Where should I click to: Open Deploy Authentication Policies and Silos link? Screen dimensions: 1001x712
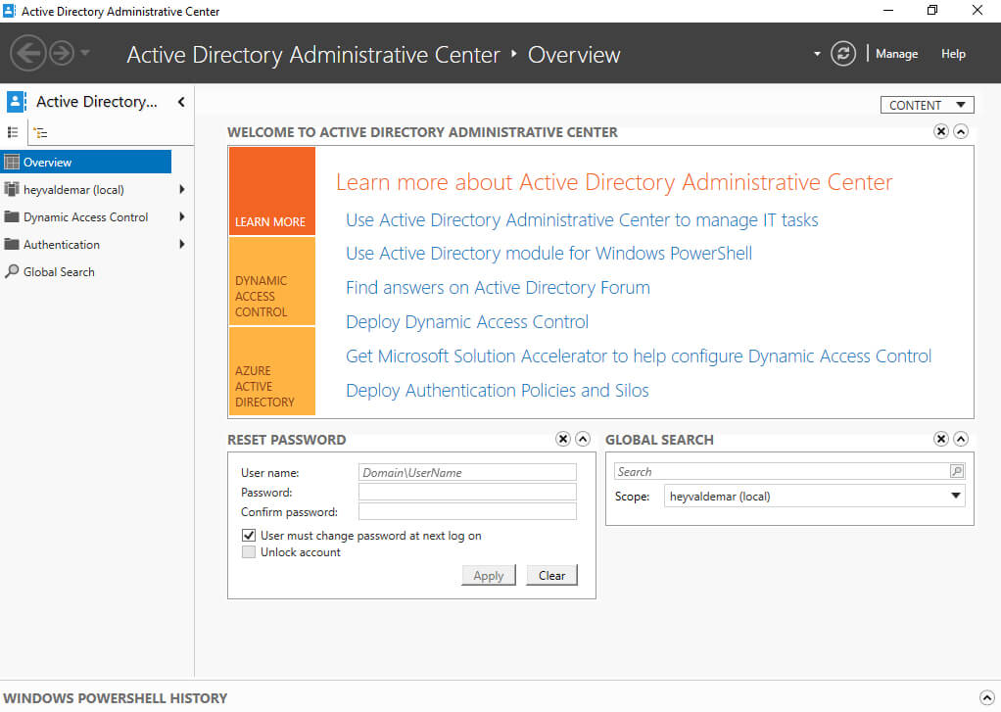click(498, 390)
